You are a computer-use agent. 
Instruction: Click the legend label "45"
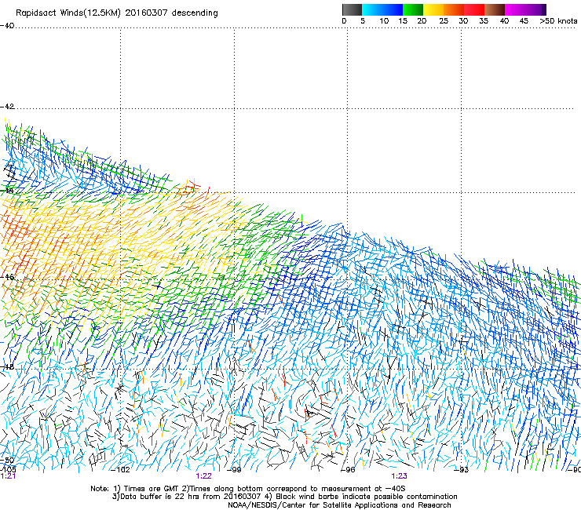pyautogui.click(x=524, y=21)
